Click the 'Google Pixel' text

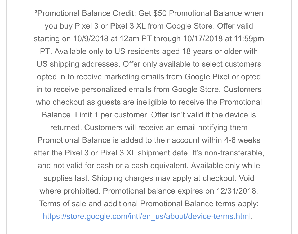[207, 77]
